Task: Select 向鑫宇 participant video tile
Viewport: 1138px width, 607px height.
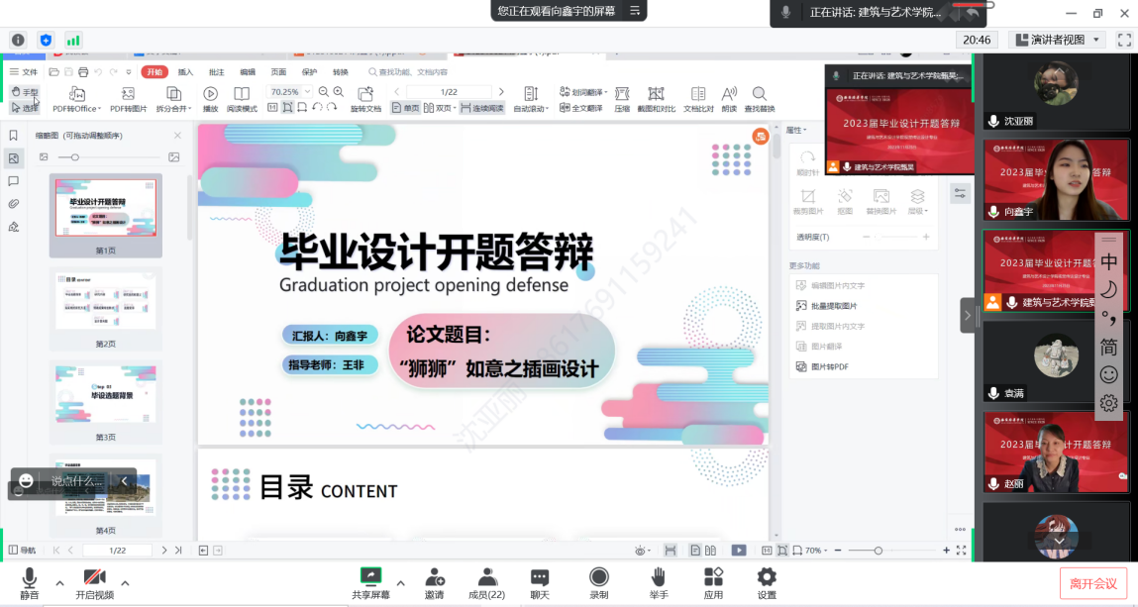Action: 1055,179
